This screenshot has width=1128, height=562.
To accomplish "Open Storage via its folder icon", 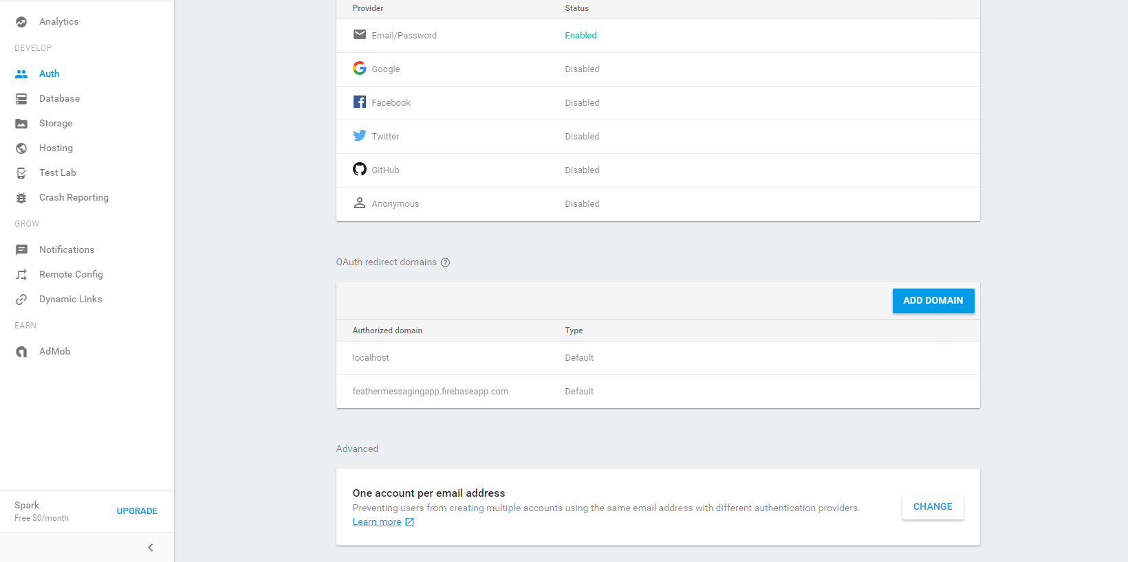I will click(21, 124).
